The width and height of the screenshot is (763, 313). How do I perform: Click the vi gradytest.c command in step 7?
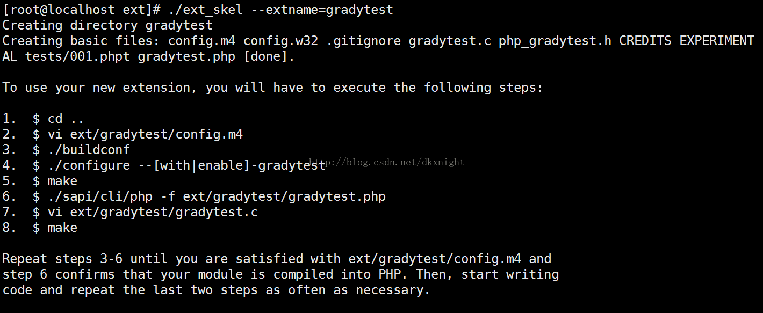(x=153, y=212)
